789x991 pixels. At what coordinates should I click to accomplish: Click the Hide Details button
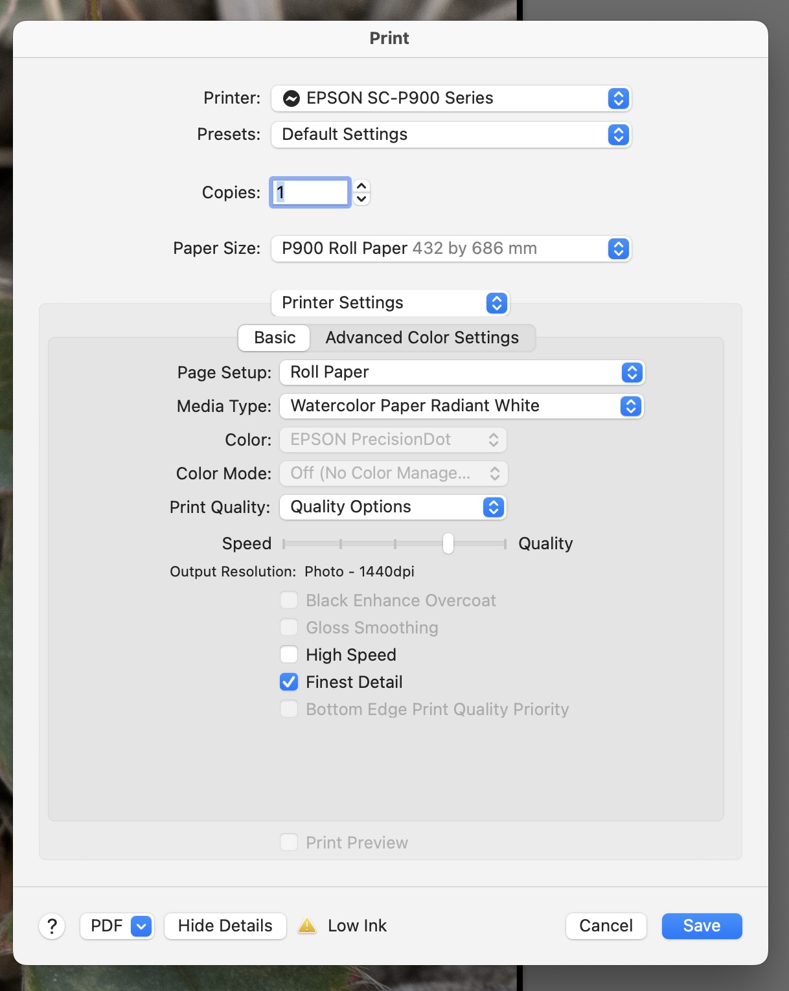225,926
